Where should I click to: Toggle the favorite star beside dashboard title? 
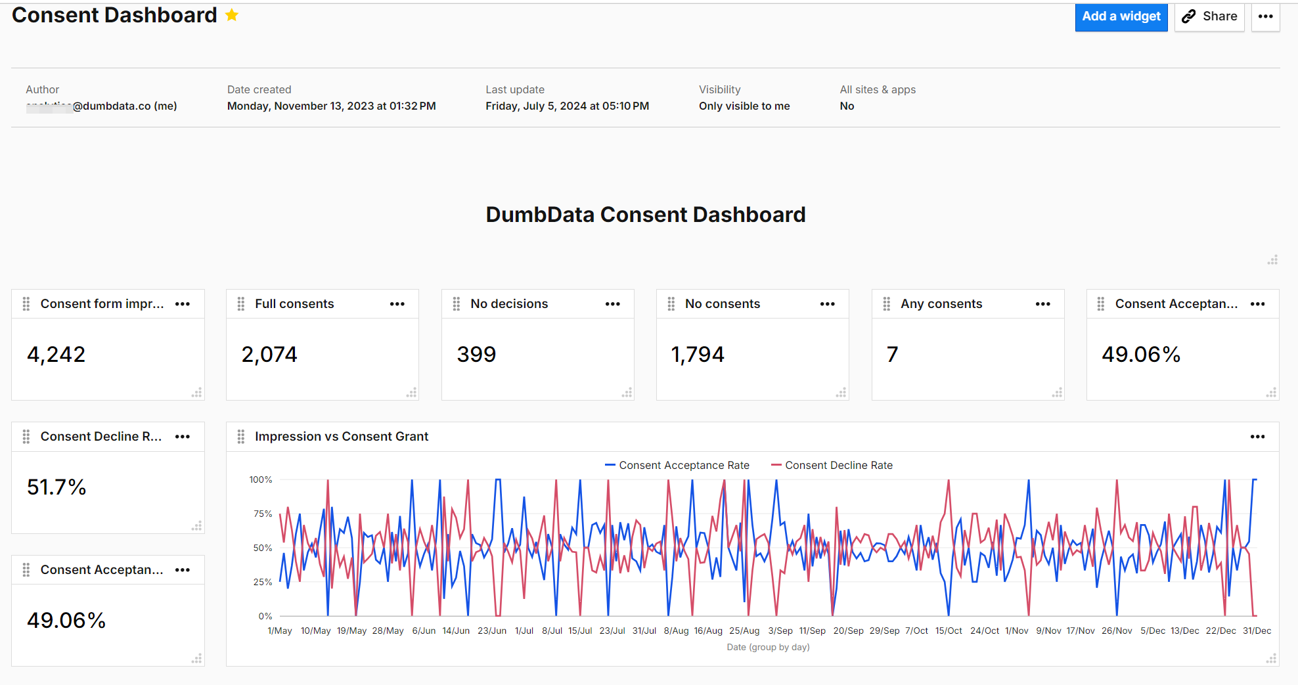pyautogui.click(x=231, y=15)
